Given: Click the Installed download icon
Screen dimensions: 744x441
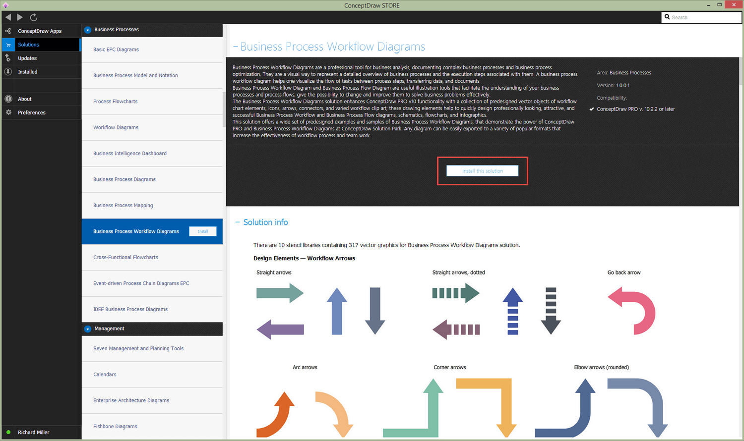Looking at the screenshot, I should tap(8, 72).
